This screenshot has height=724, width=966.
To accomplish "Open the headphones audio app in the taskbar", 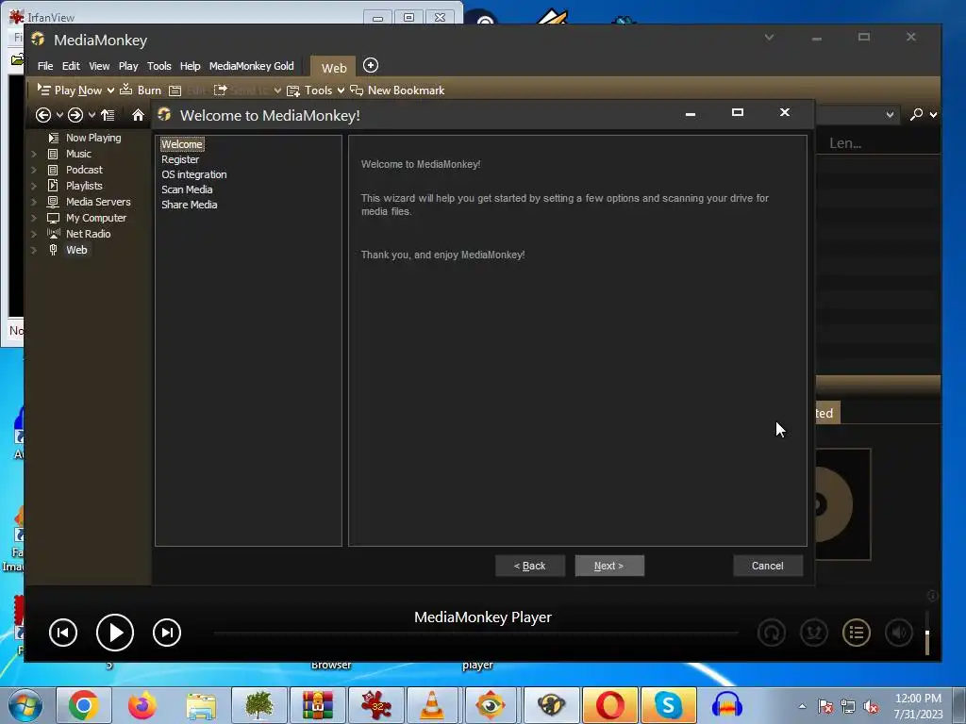I will [x=727, y=705].
